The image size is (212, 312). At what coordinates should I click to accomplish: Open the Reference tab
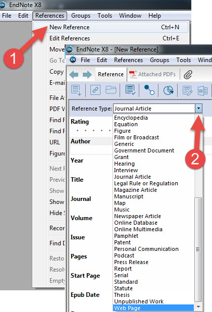pos(111,74)
